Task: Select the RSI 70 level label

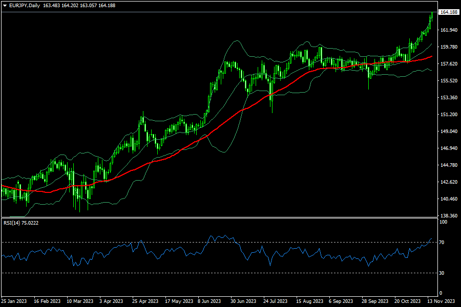Action: click(442, 243)
